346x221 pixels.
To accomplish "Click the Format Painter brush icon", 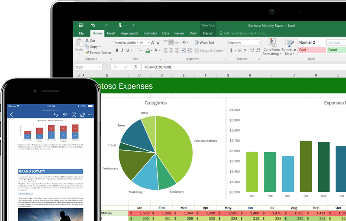I will point(87,53).
